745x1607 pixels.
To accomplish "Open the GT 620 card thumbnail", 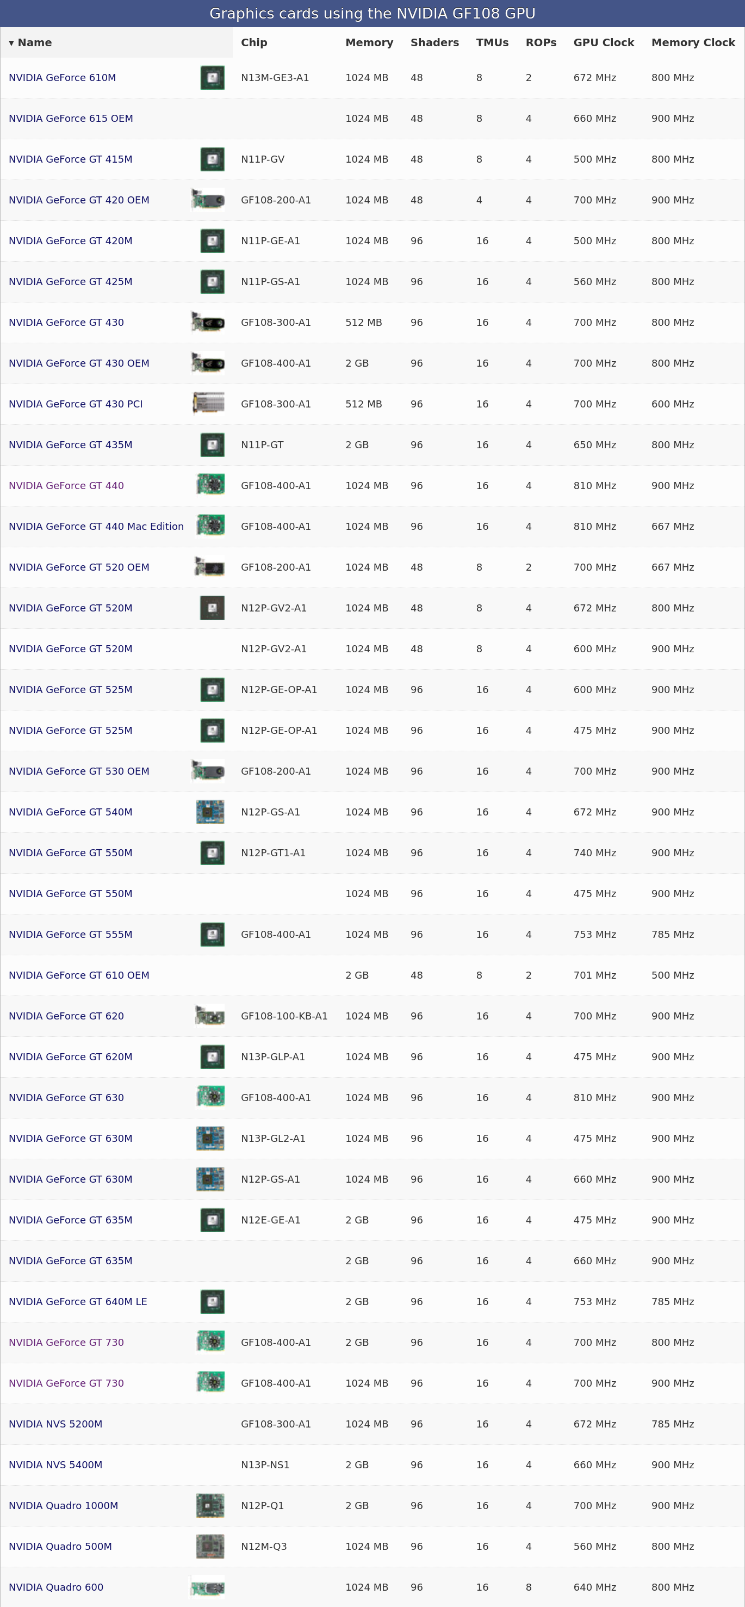I will click(x=210, y=1016).
